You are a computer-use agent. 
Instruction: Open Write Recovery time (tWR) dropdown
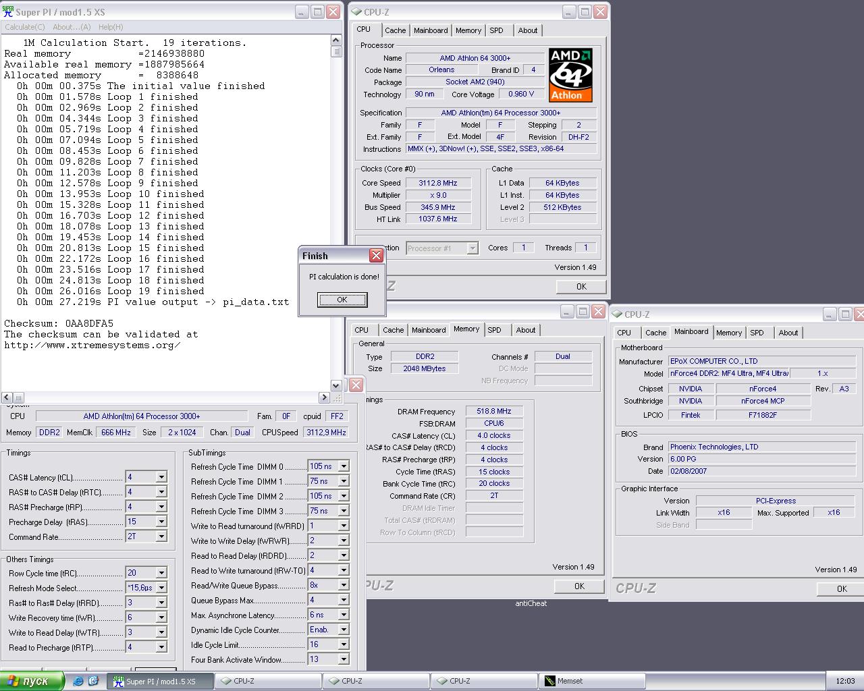(161, 617)
